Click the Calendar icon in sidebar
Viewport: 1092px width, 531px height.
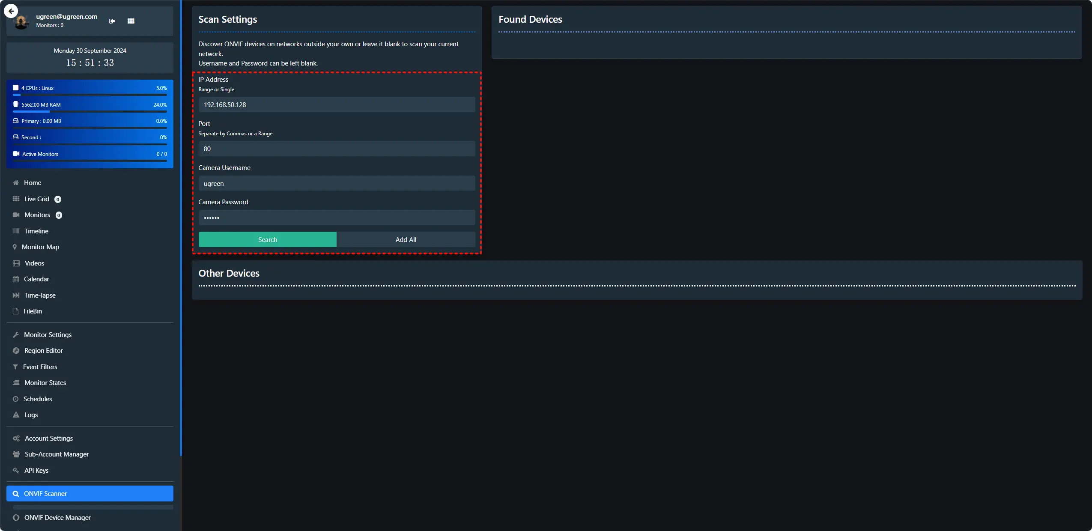click(16, 279)
